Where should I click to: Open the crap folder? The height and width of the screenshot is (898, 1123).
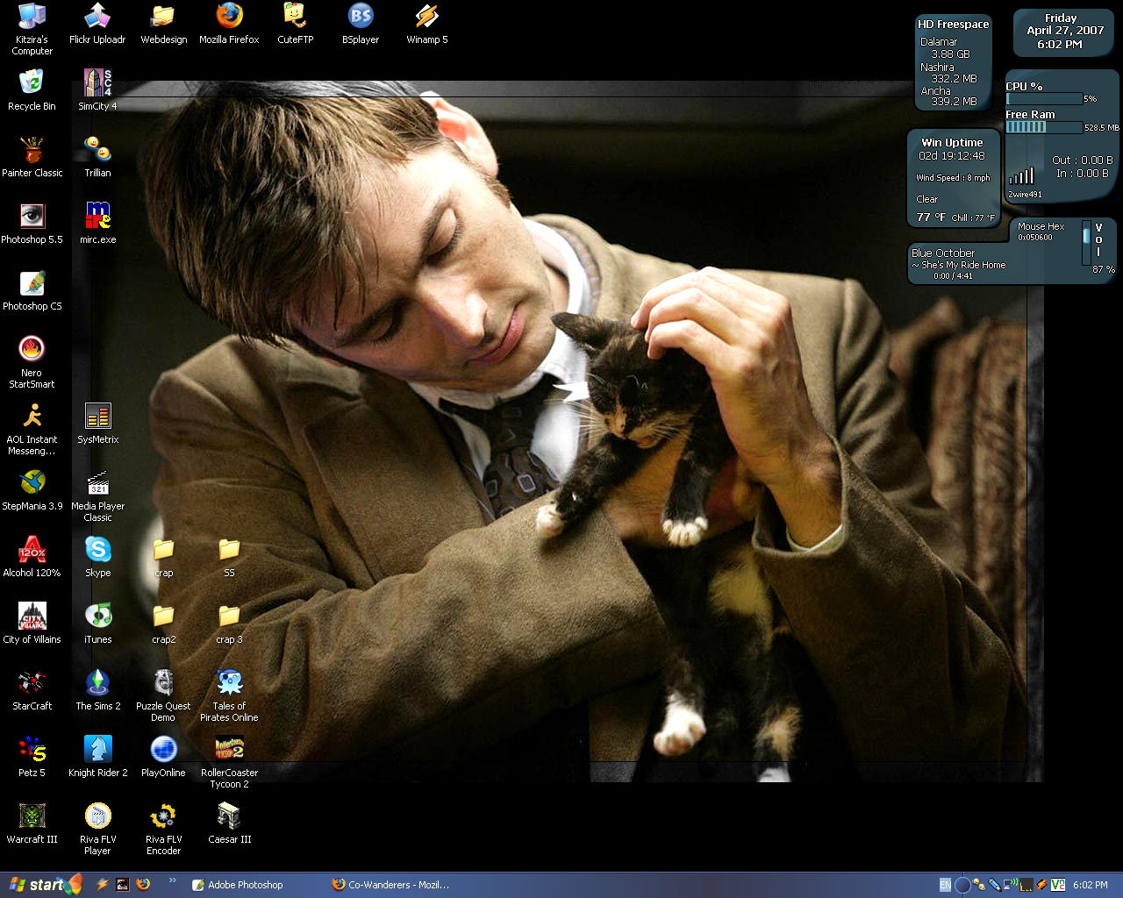(163, 556)
